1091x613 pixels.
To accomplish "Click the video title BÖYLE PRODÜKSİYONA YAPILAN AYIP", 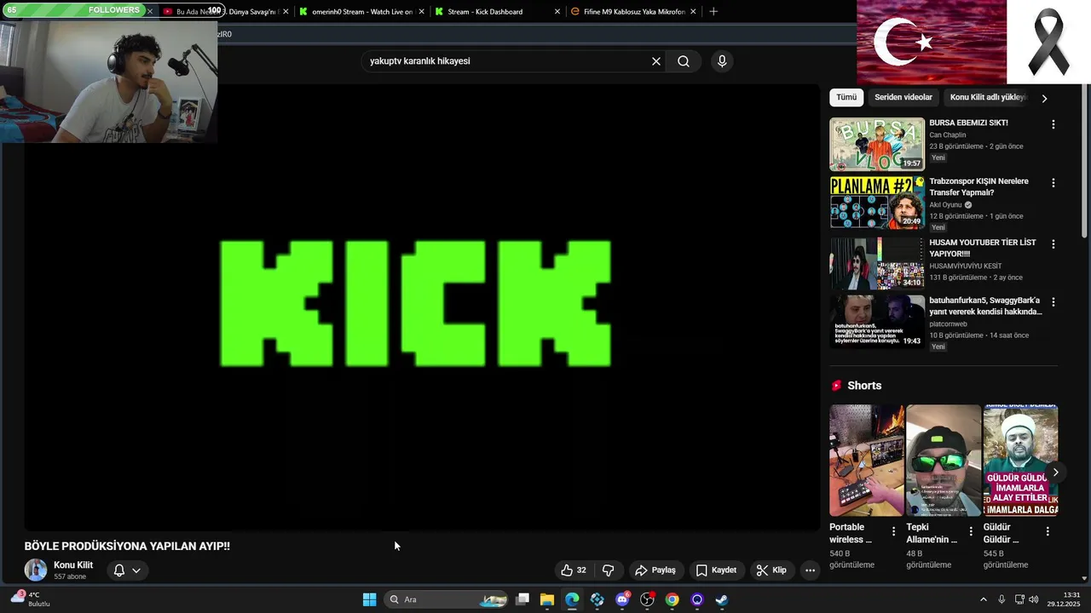I will [x=127, y=546].
